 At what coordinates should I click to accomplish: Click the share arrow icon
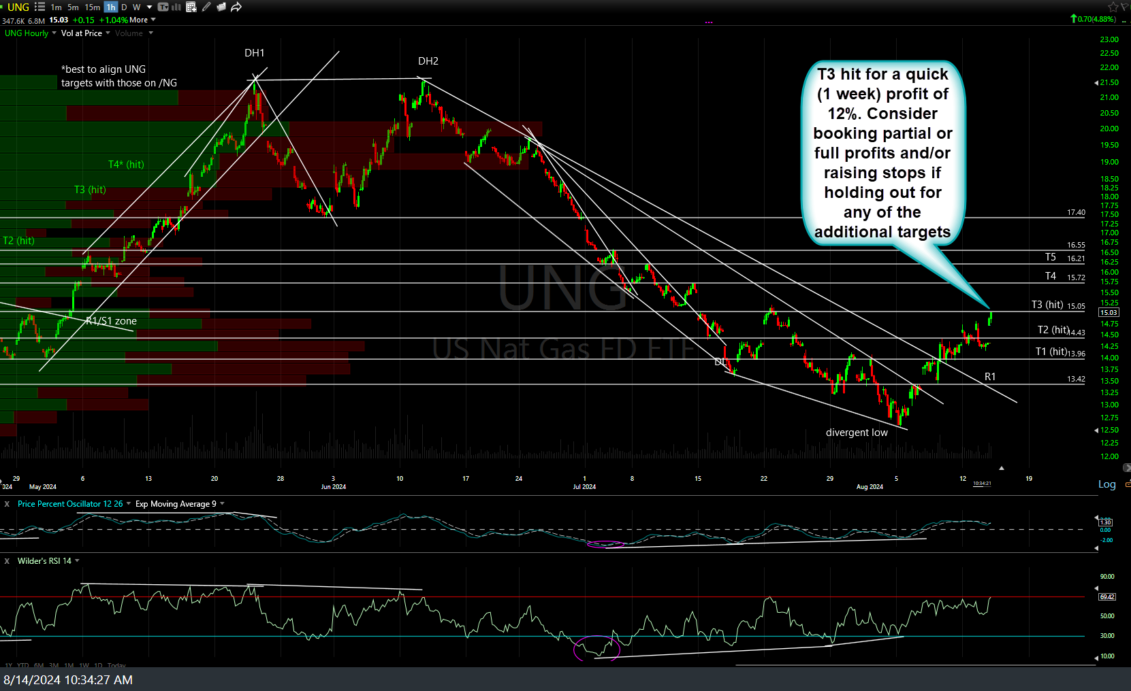[x=236, y=7]
